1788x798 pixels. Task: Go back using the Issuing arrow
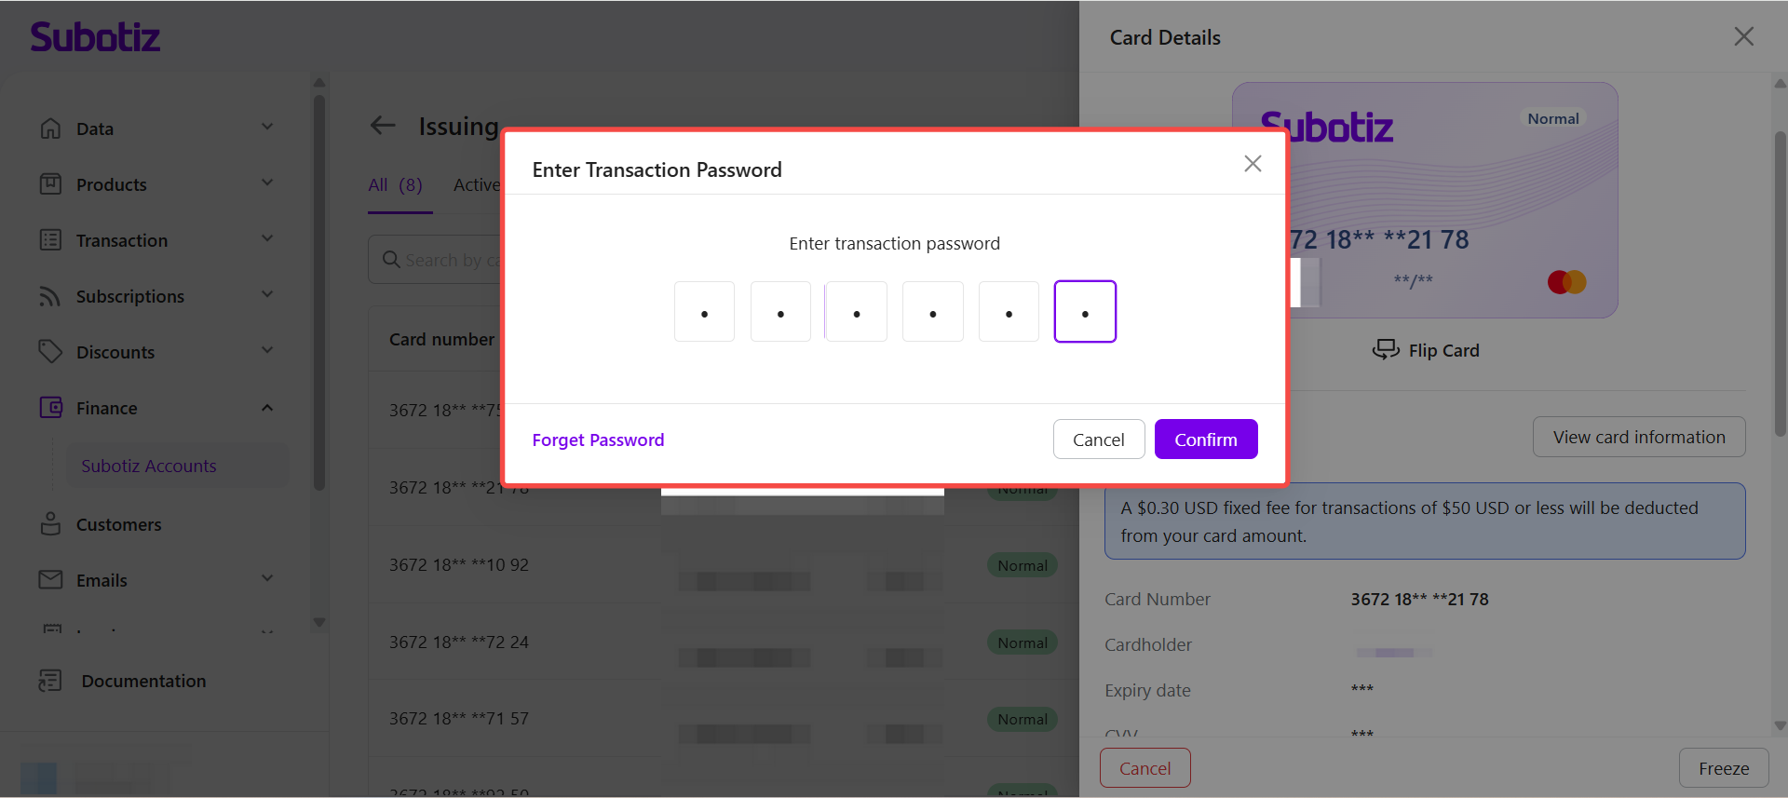[383, 126]
